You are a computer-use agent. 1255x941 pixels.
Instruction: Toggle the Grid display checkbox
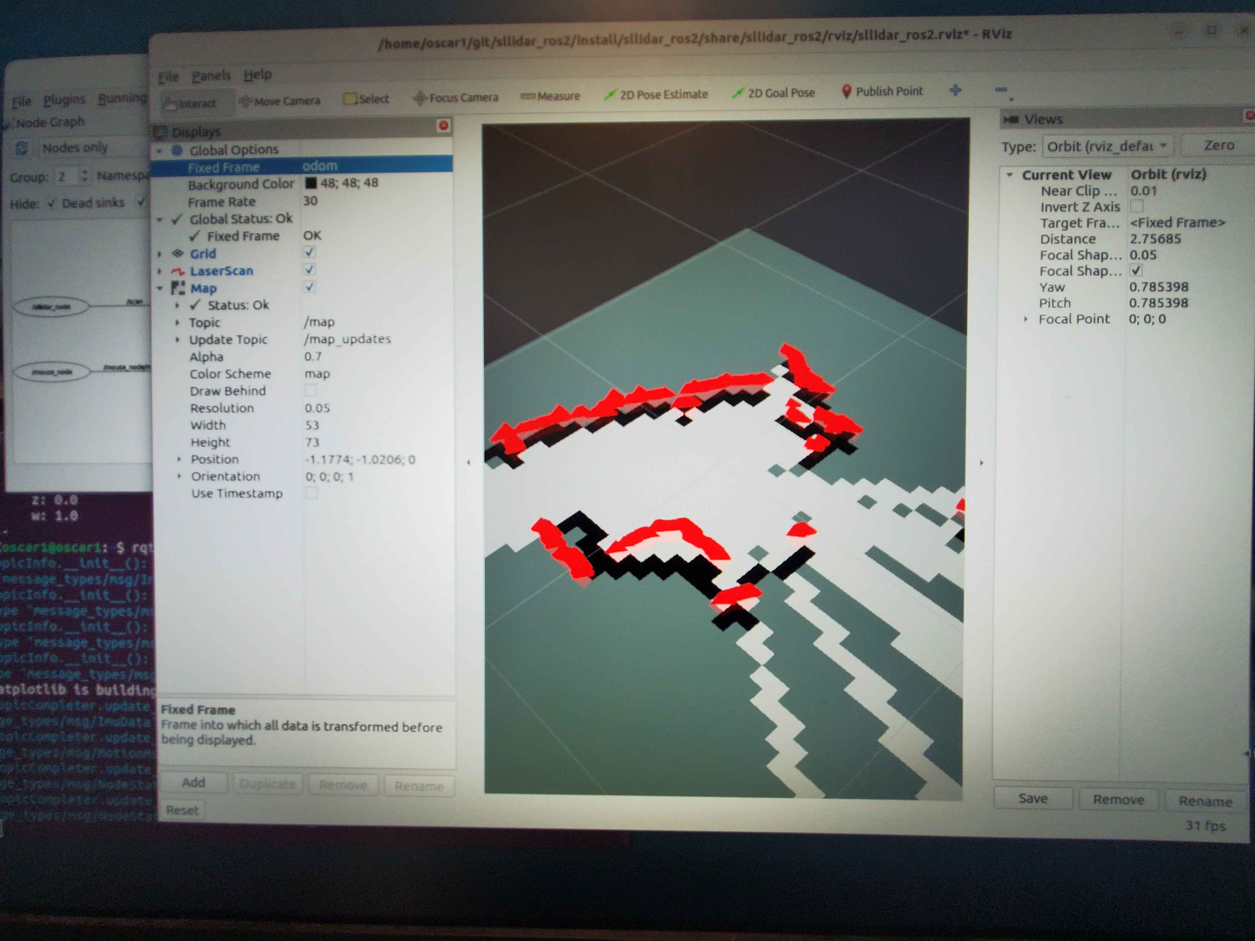[x=309, y=252]
